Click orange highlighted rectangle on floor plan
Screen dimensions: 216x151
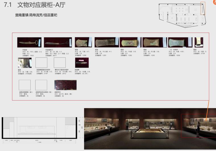tap(202, 9)
